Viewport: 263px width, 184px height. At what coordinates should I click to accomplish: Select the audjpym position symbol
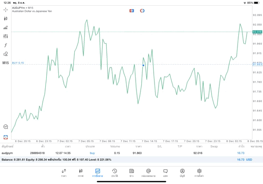pyautogui.click(x=7, y=153)
